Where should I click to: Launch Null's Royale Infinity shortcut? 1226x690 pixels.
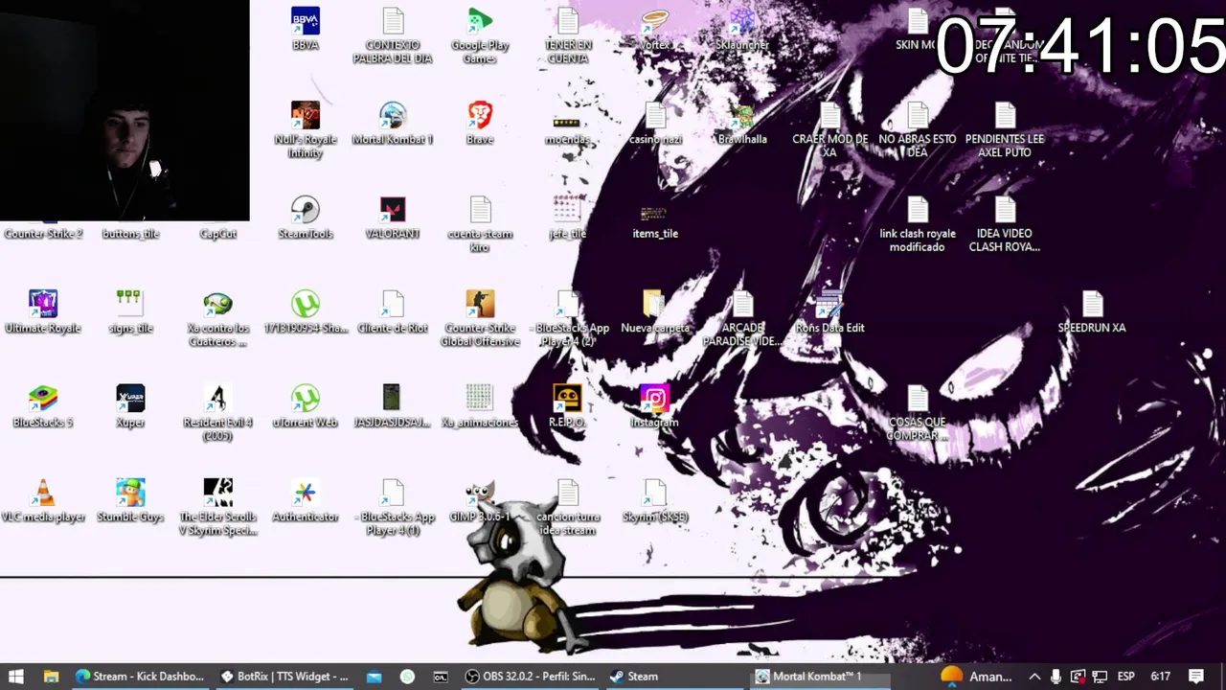tap(306, 130)
